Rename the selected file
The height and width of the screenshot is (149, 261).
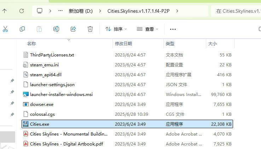[56, 29]
